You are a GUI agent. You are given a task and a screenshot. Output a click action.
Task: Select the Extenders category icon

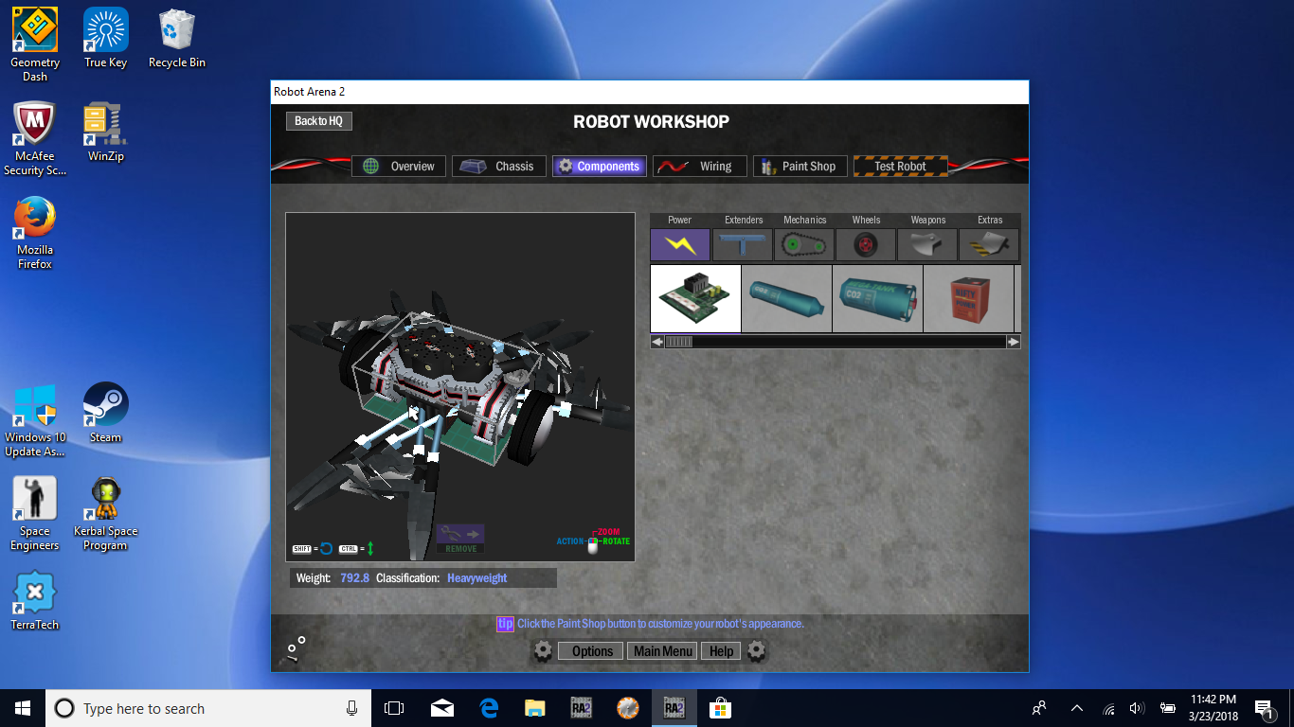743,245
